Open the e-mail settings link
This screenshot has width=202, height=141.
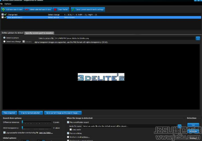click(x=85, y=137)
